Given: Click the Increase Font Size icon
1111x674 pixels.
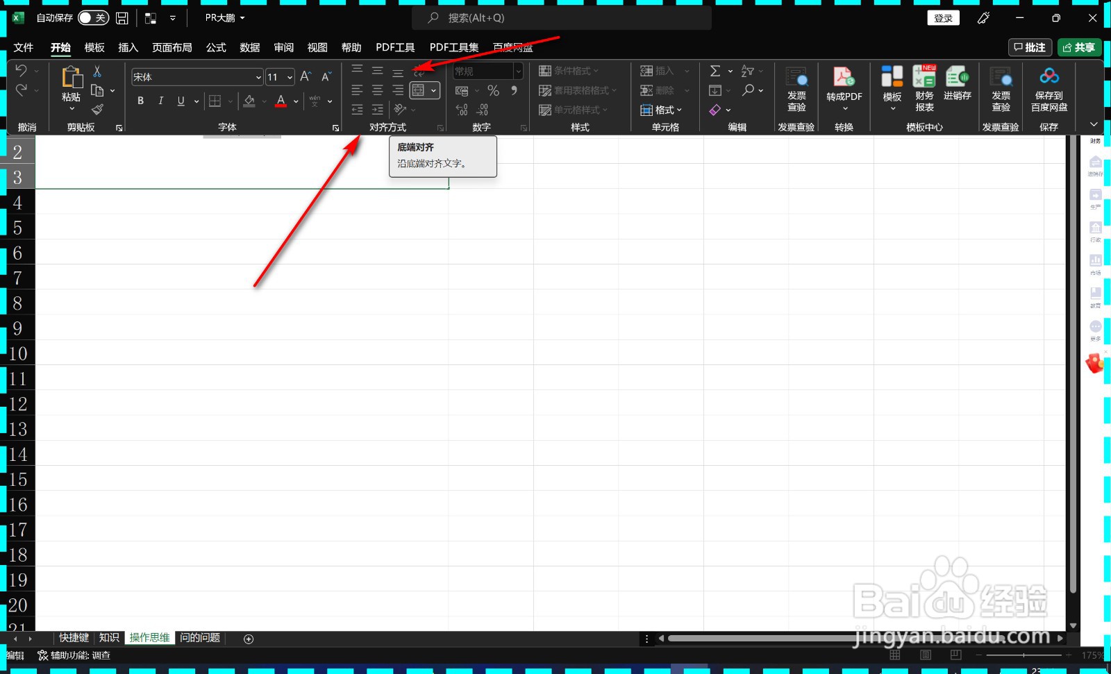Looking at the screenshot, I should point(306,77).
